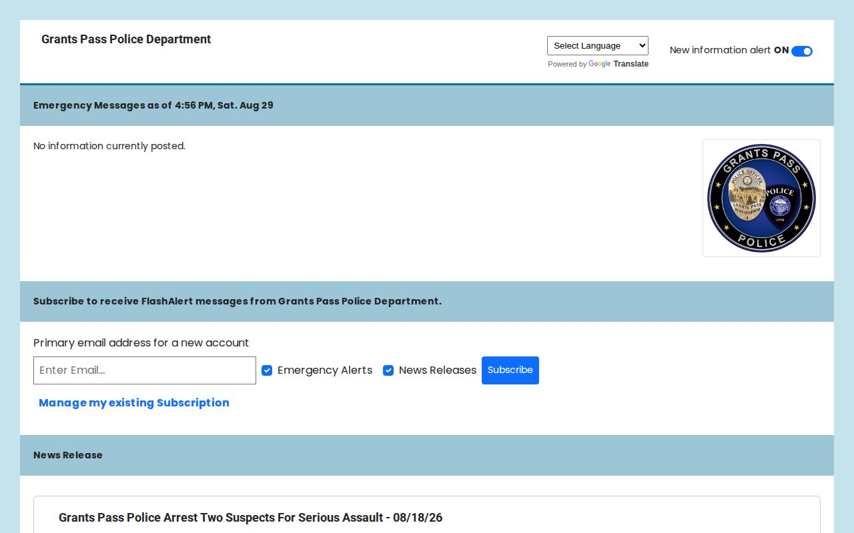This screenshot has height=533, width=854.
Task: Click the Grants Pass Police Department heading
Action: pyautogui.click(x=126, y=39)
